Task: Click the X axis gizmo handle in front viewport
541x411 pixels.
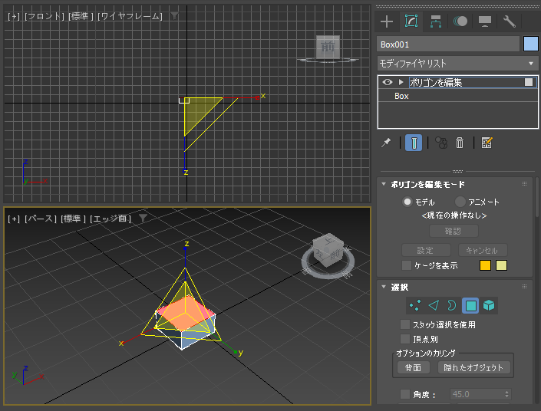Action: click(257, 97)
